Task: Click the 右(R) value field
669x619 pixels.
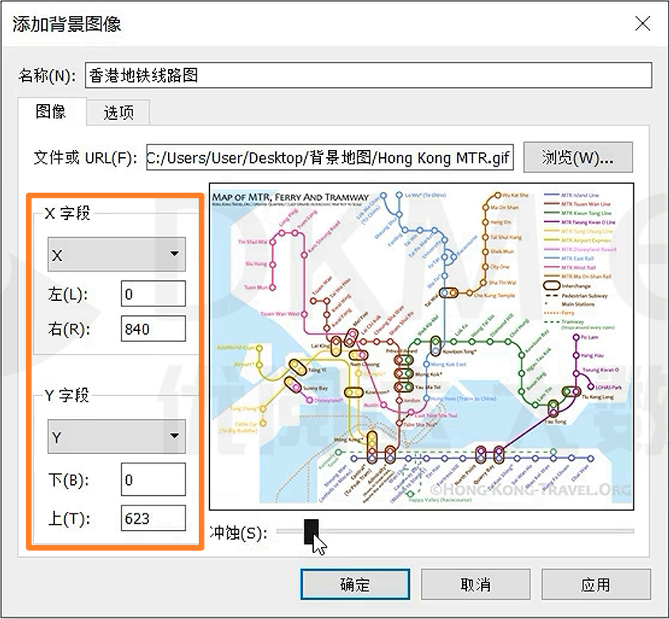Action: pyautogui.click(x=153, y=329)
